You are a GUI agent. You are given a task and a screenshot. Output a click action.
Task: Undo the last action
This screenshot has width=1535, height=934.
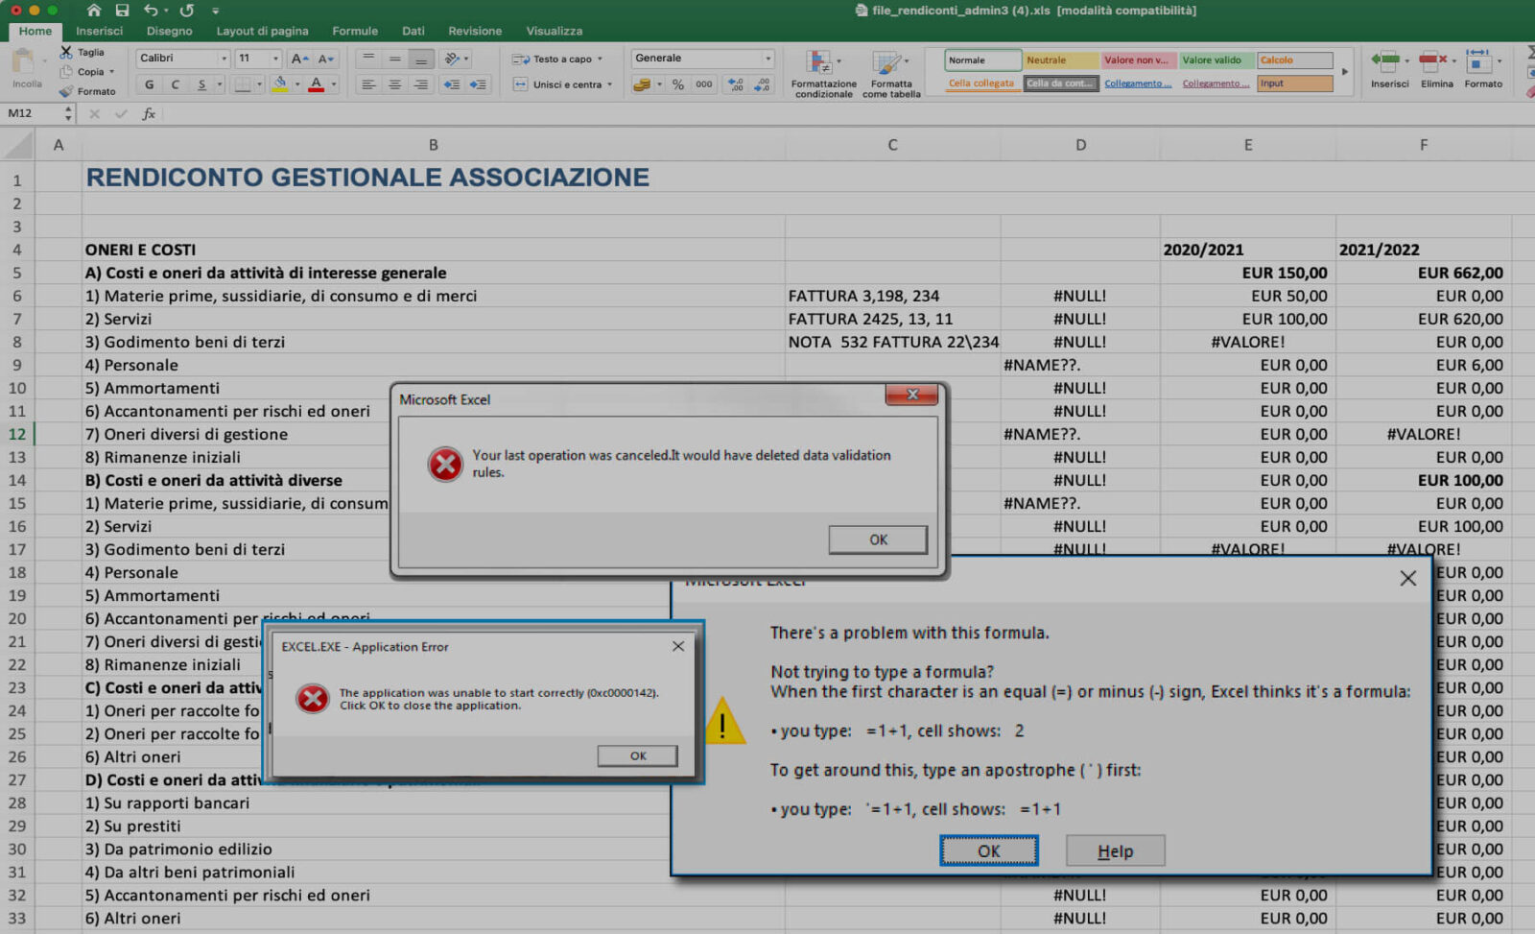151,10
